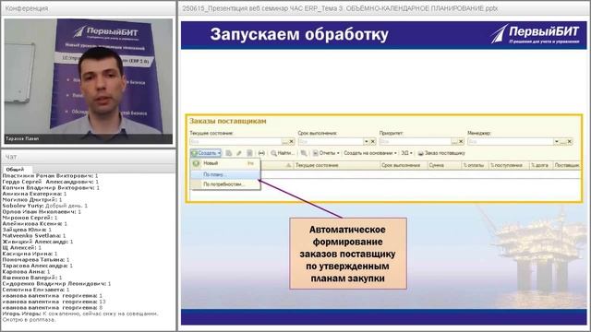
Task: Click the cancel search toolbar icon
Action: (304, 153)
